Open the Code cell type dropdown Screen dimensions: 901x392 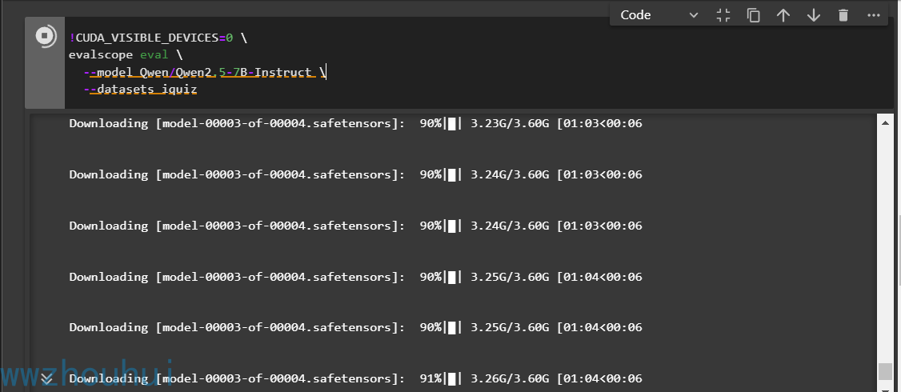659,15
